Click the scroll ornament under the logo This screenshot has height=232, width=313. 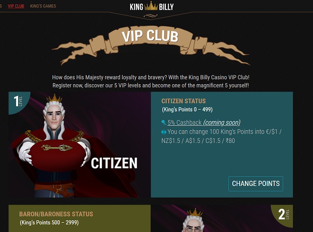pyautogui.click(x=151, y=16)
